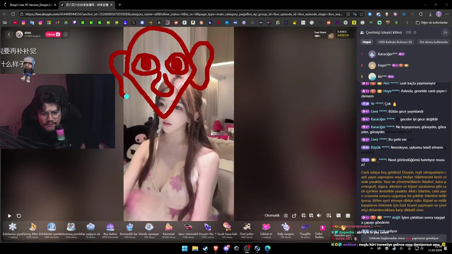452x254 pixels.
Task: Go back using the stream header arrow
Action: point(9,34)
